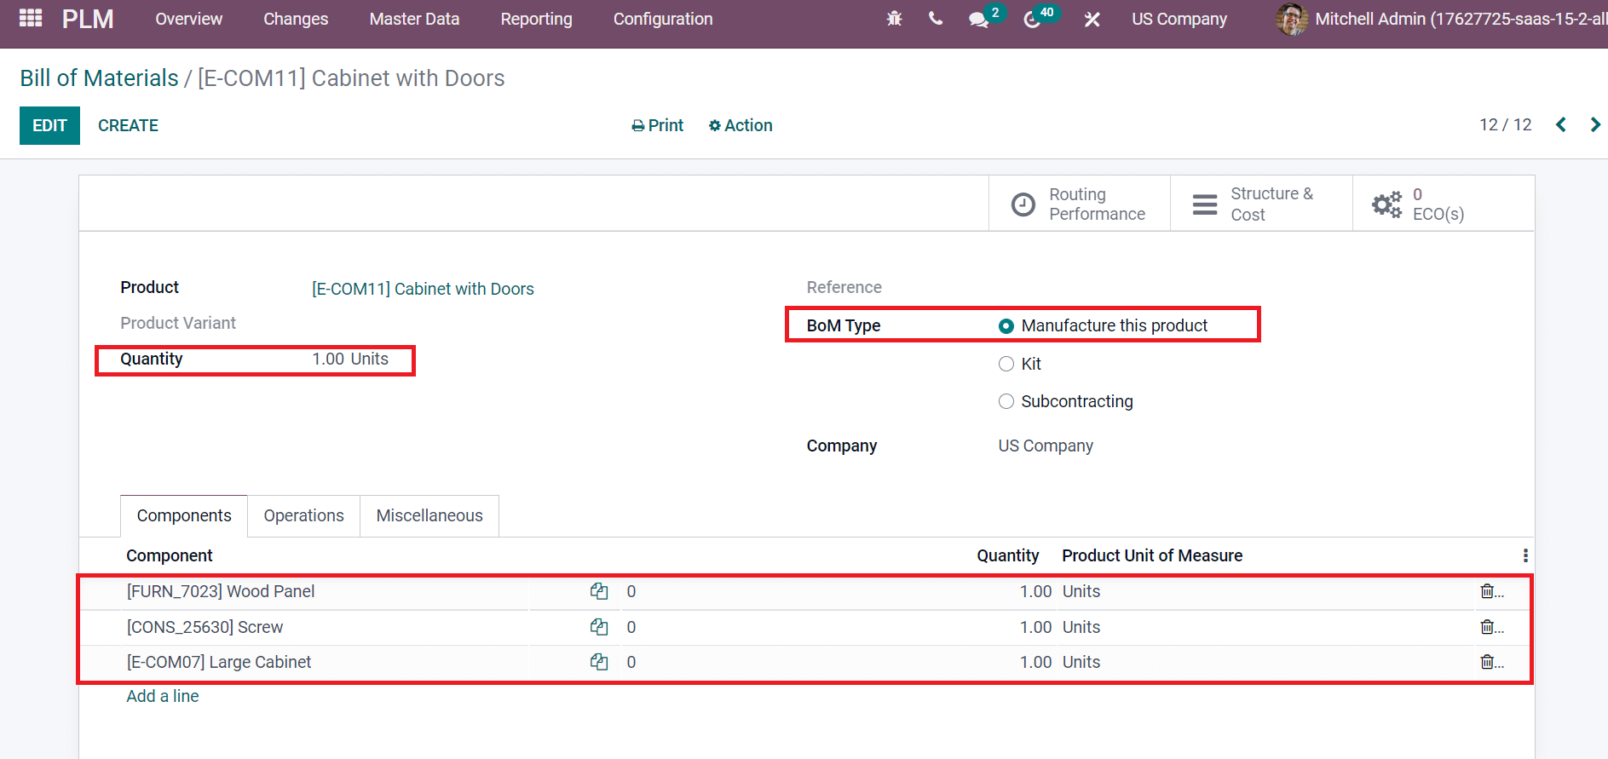Click the tools wrench-cross icon
The image size is (1608, 759).
click(1092, 19)
